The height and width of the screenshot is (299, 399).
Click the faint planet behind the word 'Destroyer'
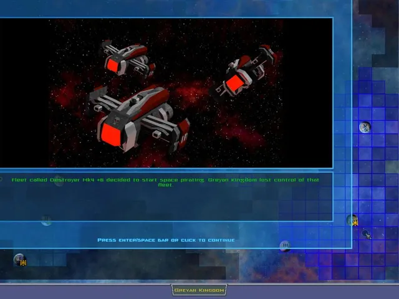[59, 181]
